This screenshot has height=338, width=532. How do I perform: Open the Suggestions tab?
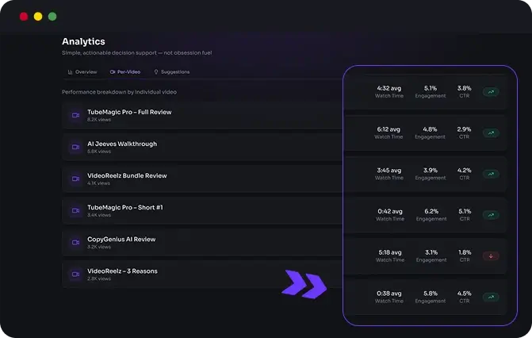pyautogui.click(x=172, y=72)
